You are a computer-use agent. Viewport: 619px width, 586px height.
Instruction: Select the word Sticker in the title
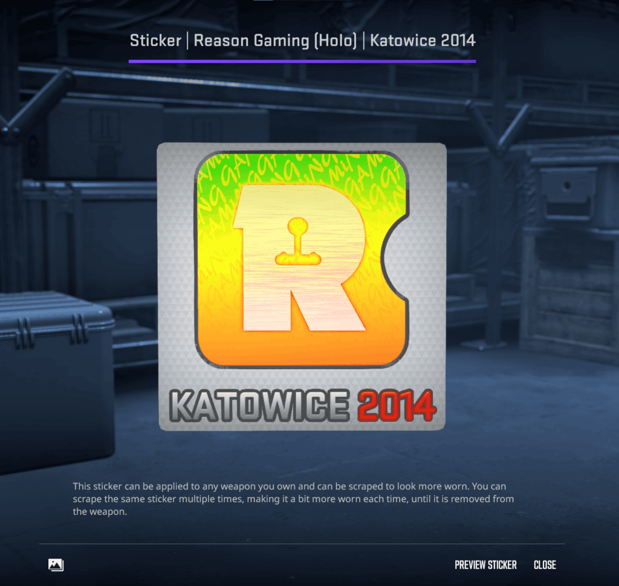pyautogui.click(x=155, y=41)
